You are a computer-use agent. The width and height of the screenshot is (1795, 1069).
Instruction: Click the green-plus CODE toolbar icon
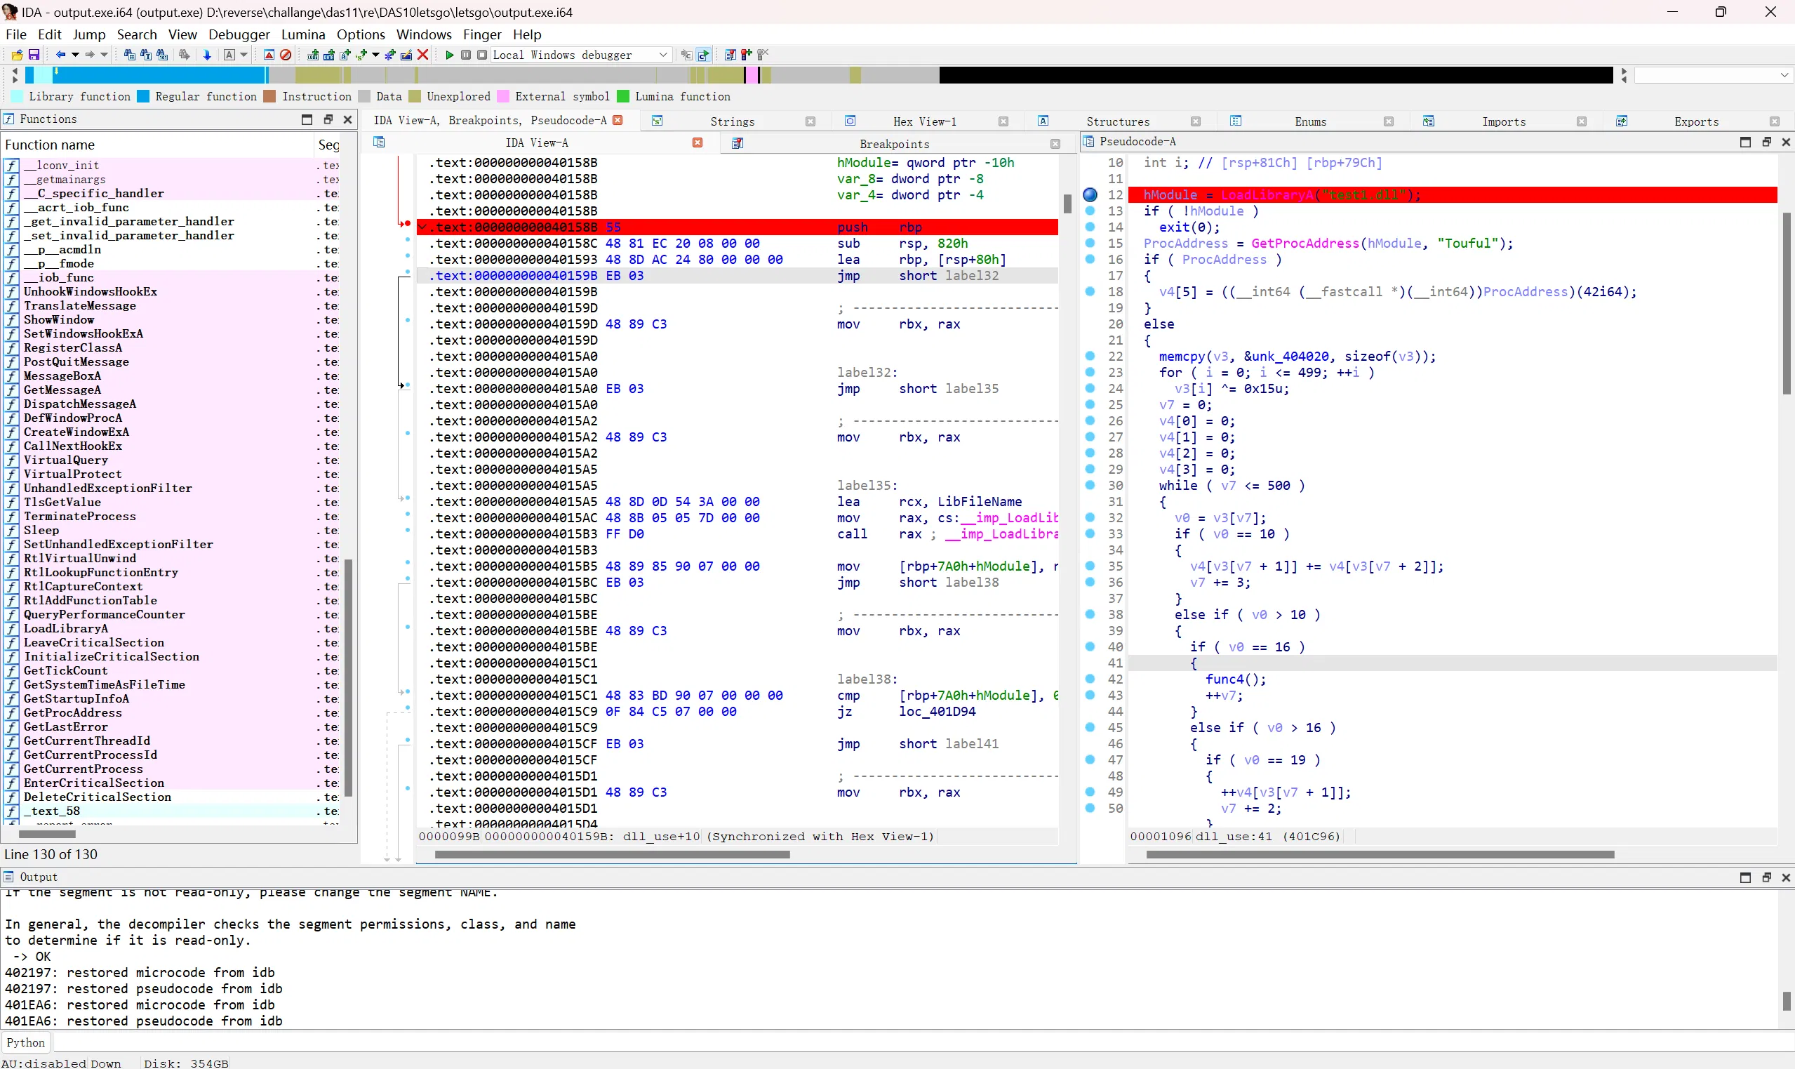[313, 55]
